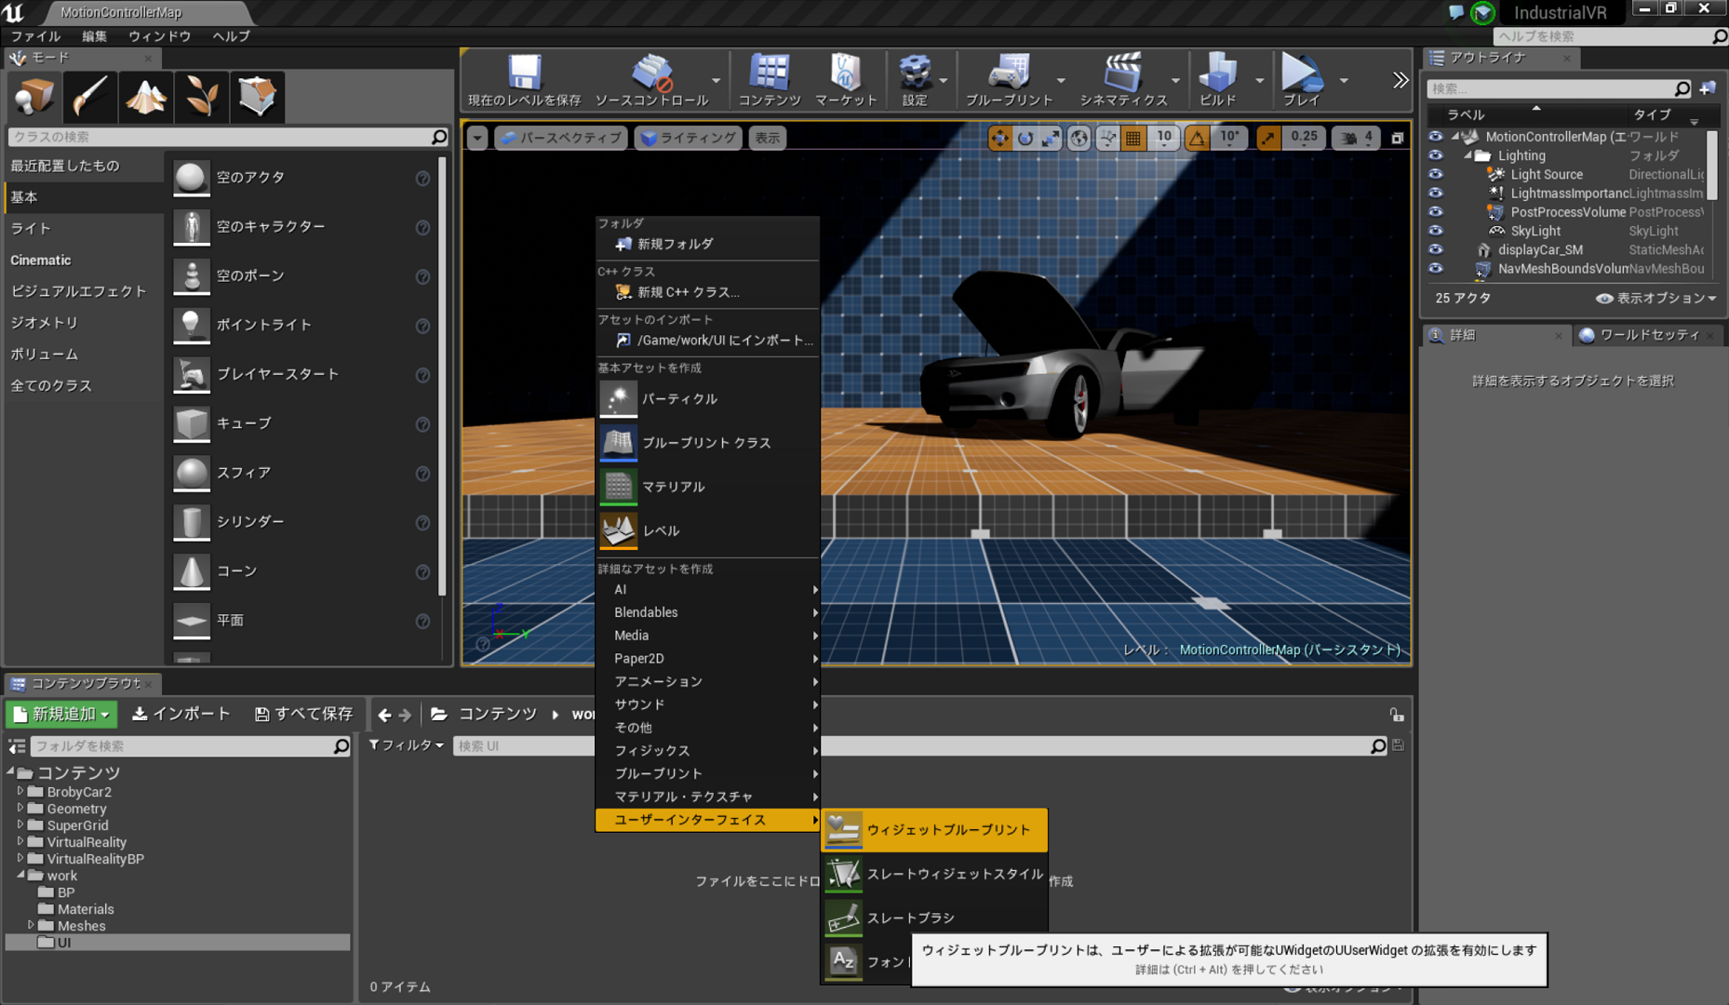This screenshot has height=1005, width=1729.
Task: Select the rotate gizmo tool in viewport
Action: [1025, 138]
